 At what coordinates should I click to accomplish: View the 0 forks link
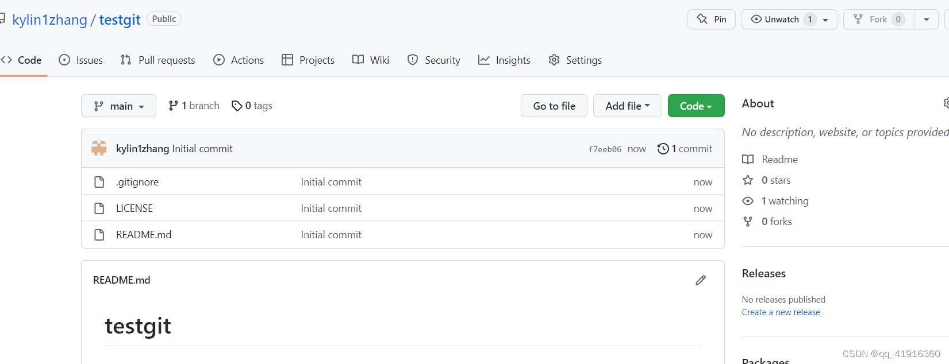(x=777, y=222)
